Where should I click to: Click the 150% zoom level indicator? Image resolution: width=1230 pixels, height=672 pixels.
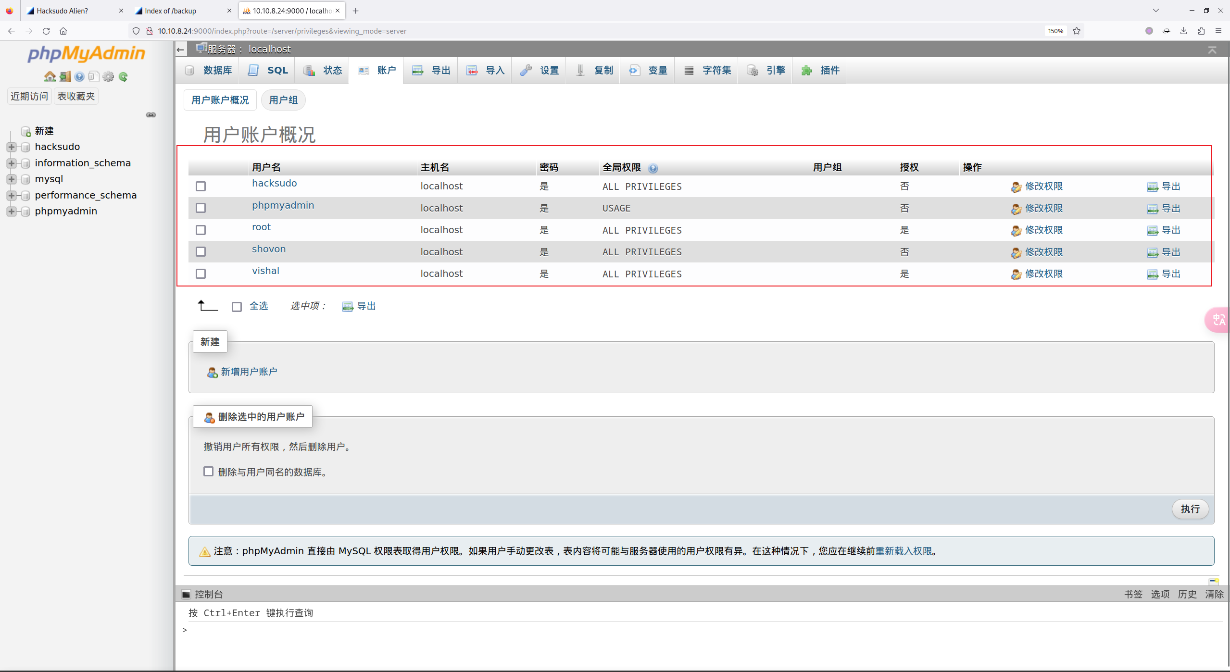(1055, 31)
